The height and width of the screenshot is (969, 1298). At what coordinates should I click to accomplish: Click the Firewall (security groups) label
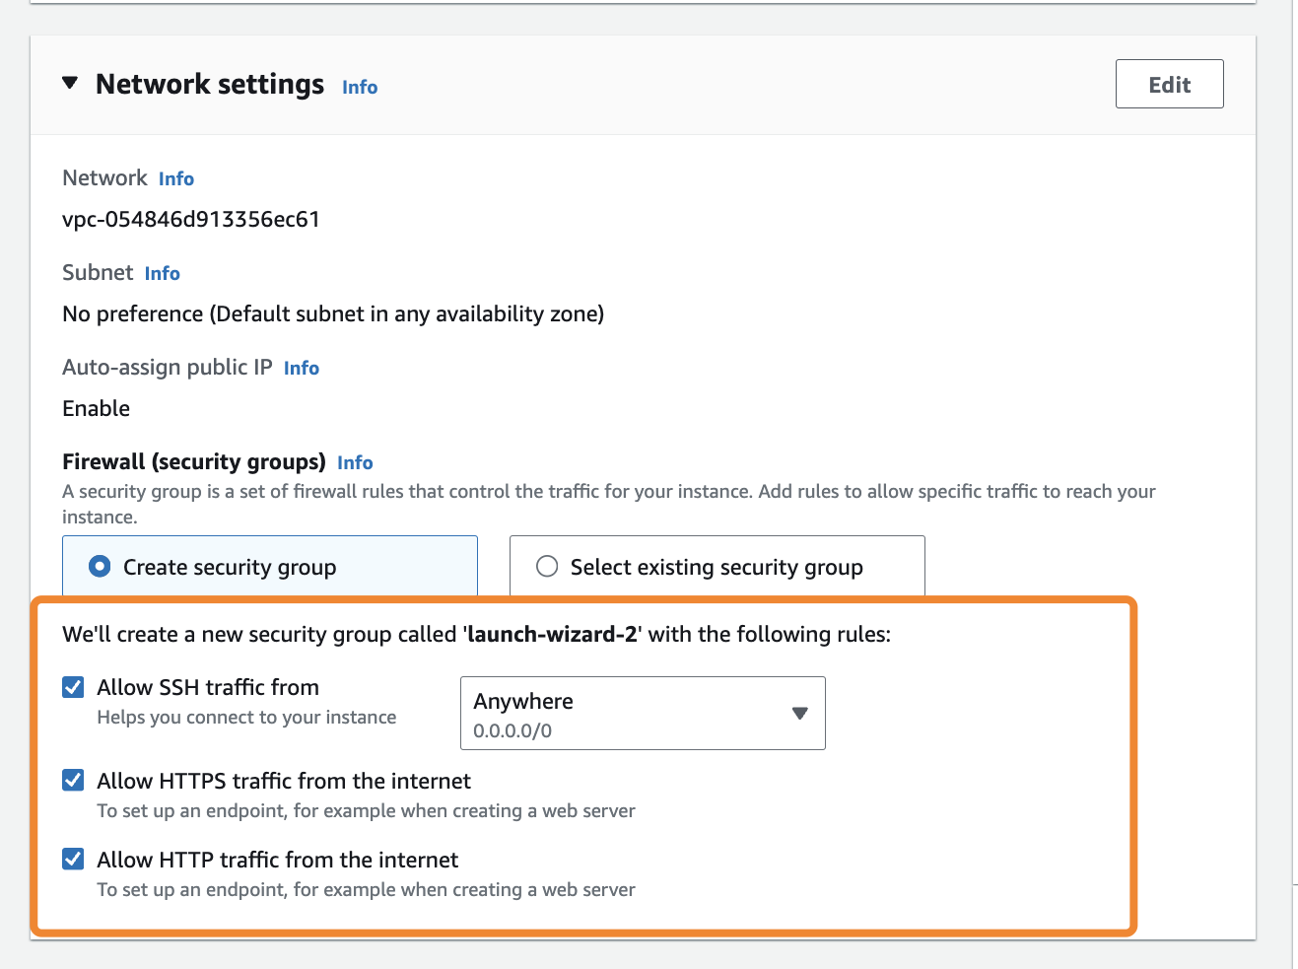[194, 462]
